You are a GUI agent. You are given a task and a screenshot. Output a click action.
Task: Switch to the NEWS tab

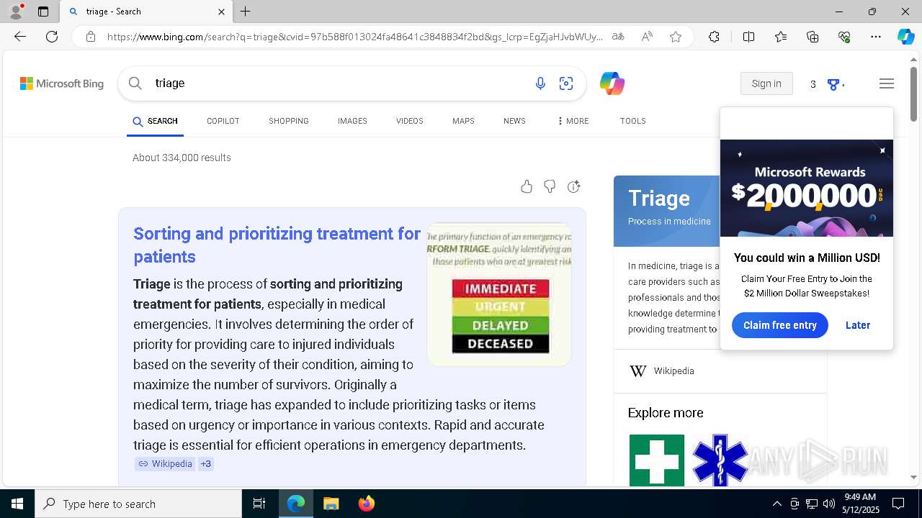(x=514, y=121)
